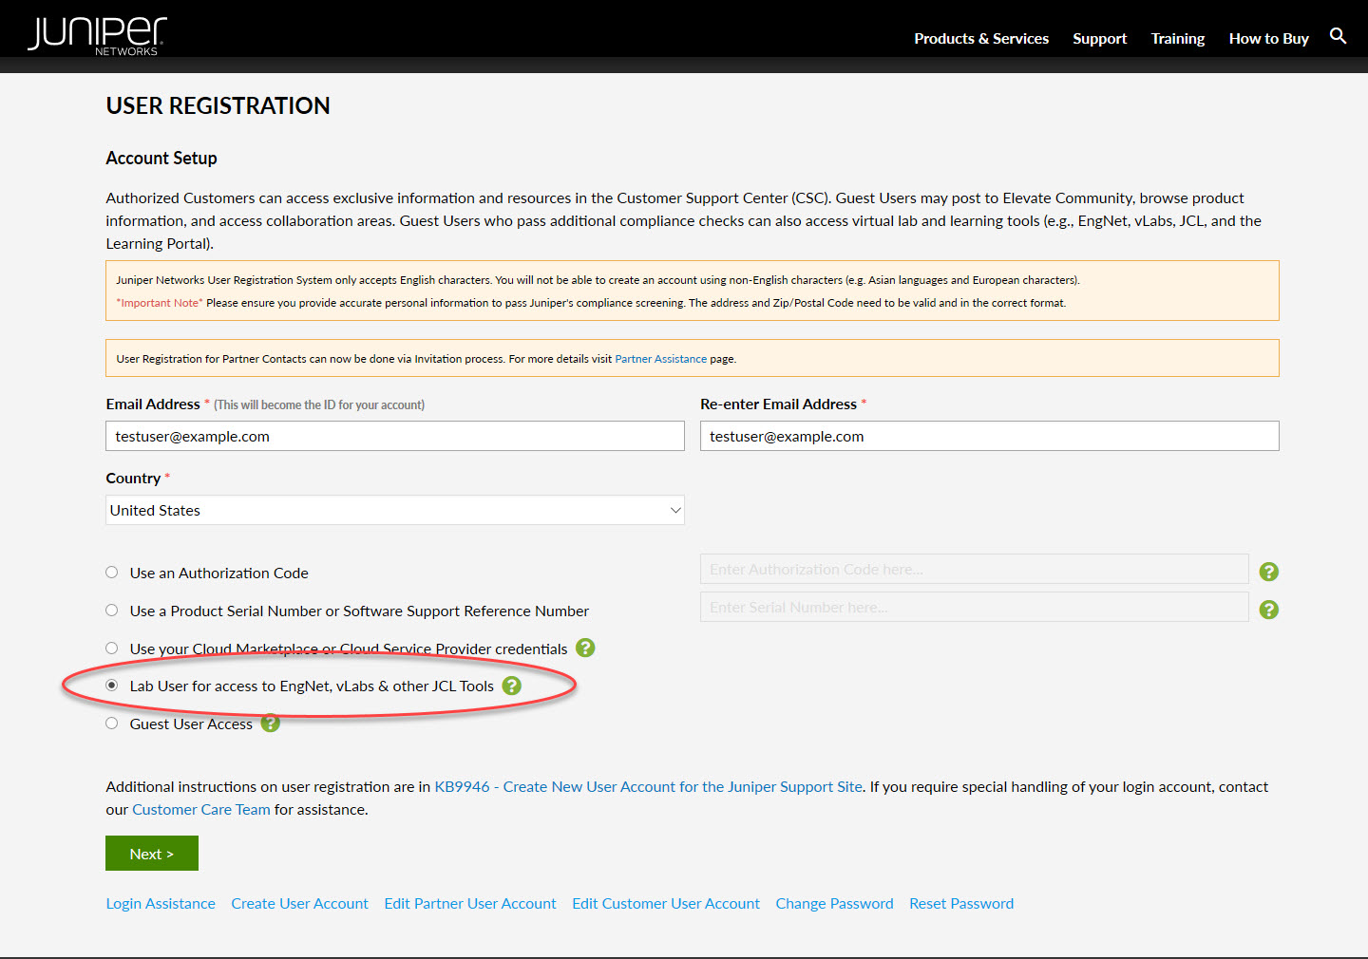Select Lab User for EngNet radio
This screenshot has height=959, width=1368.
click(x=112, y=686)
